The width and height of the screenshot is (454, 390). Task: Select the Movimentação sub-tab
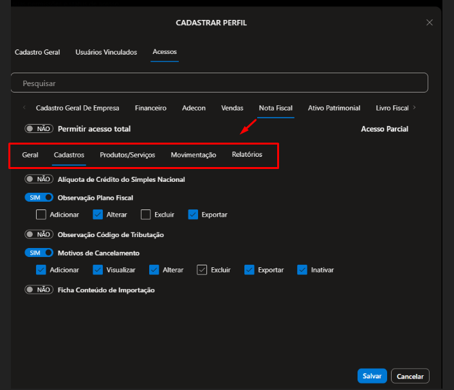(x=193, y=155)
